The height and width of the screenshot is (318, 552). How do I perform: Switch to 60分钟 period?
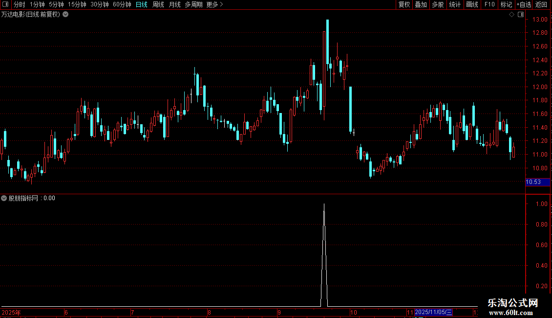[122, 4]
